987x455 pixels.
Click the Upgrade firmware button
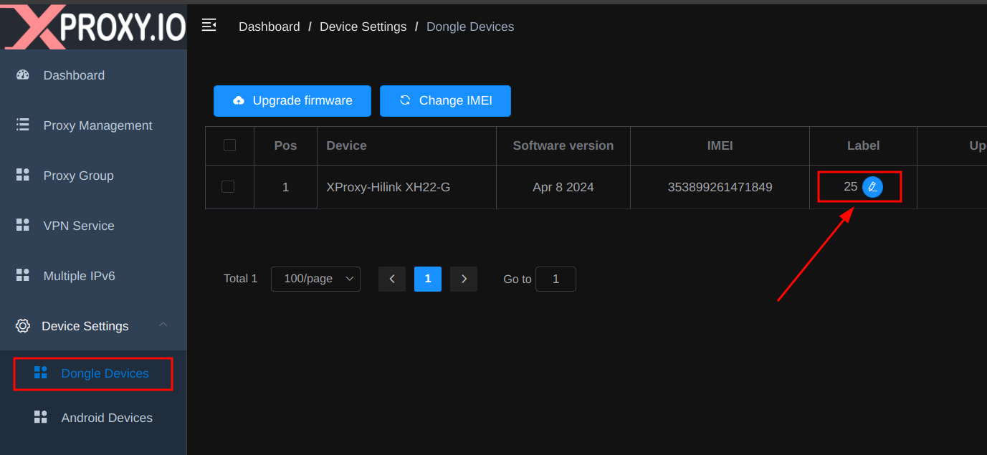click(292, 101)
